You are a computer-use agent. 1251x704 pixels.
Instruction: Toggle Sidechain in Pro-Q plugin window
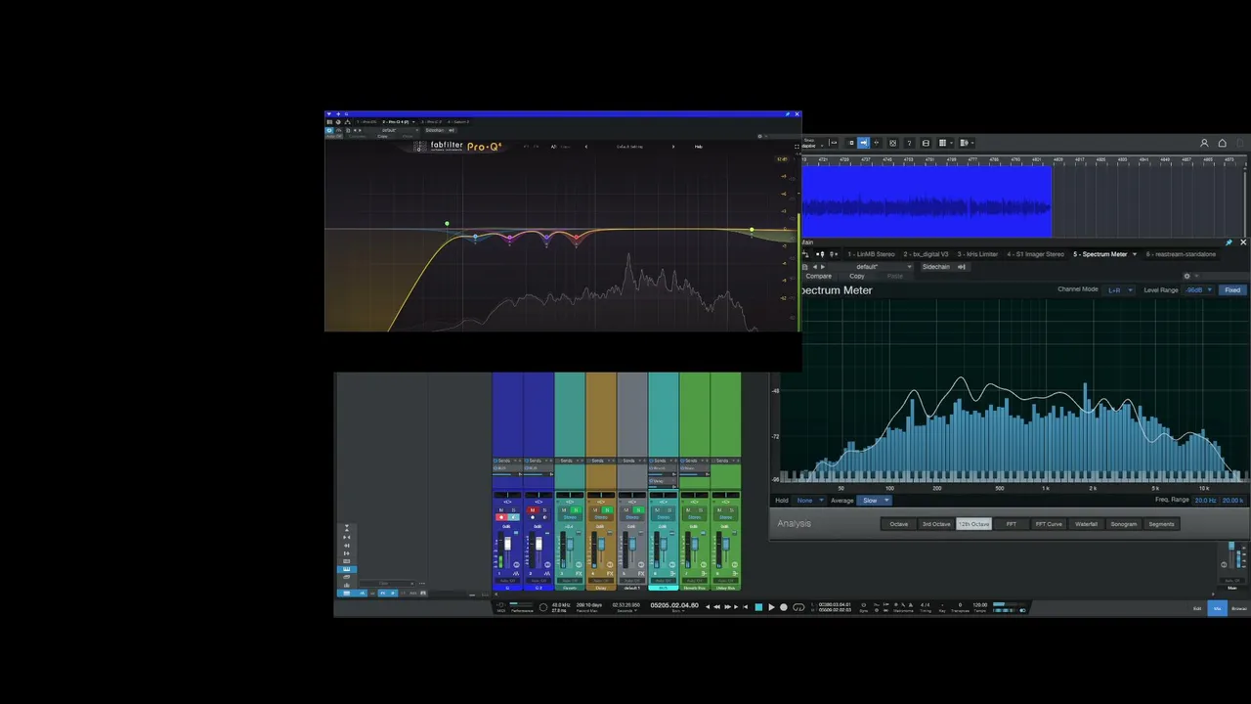(x=435, y=130)
